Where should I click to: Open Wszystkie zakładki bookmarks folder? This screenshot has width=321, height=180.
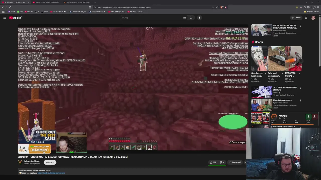pyautogui.click(x=311, y=12)
